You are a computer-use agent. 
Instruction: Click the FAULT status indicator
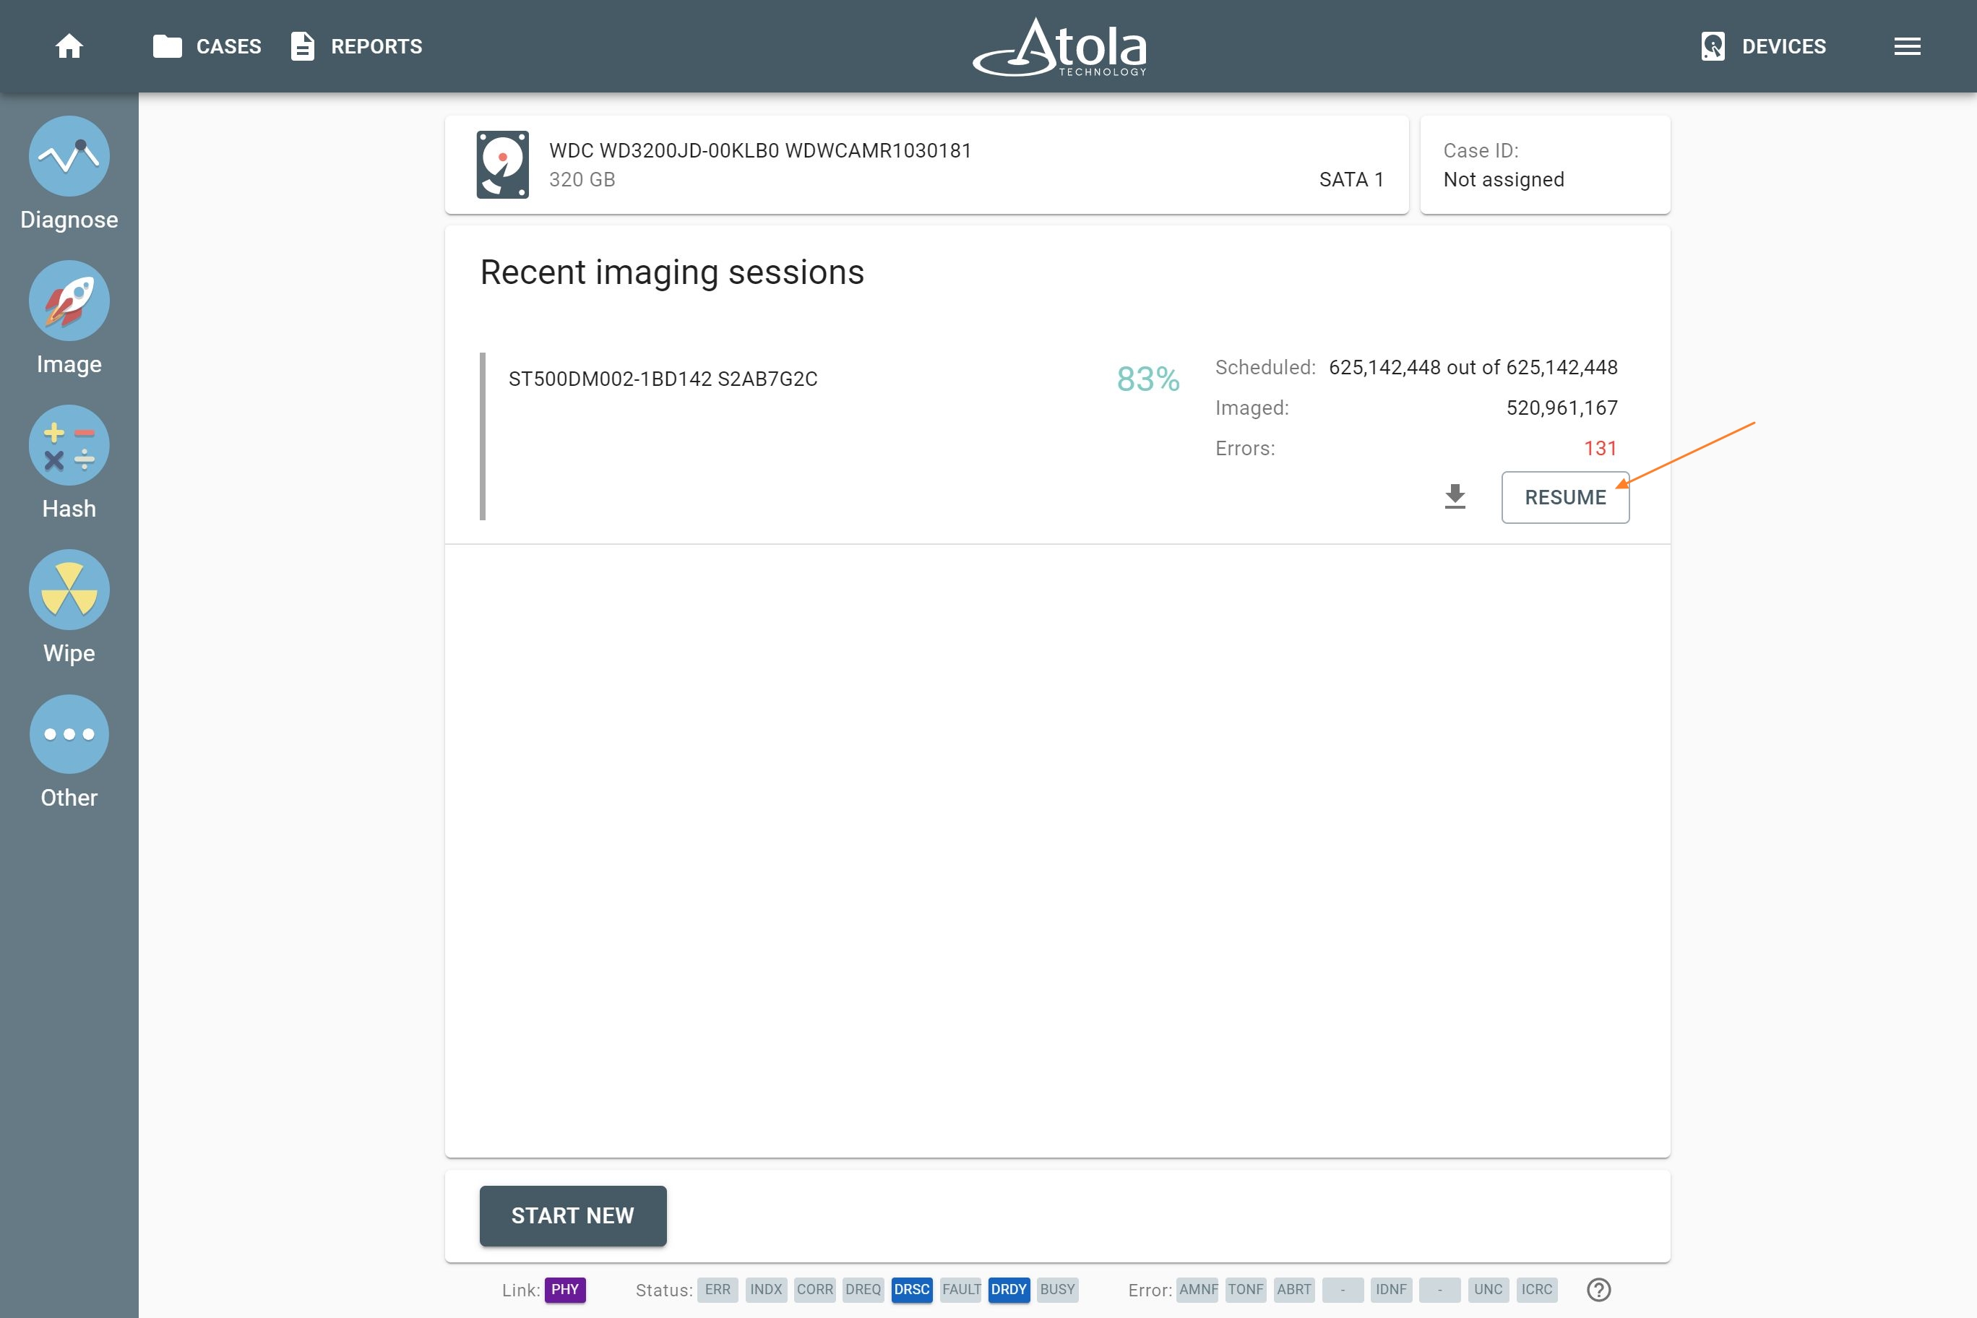click(x=961, y=1289)
